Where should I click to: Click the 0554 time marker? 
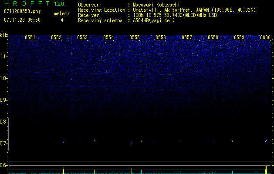108,37
